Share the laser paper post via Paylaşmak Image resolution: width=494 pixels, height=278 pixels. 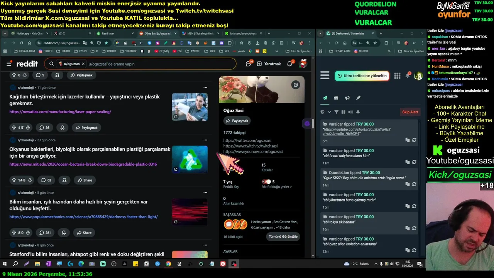tap(86, 127)
